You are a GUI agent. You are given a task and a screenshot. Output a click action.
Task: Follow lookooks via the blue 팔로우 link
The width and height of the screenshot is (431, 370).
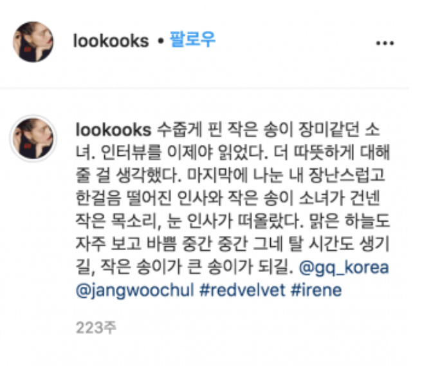pyautogui.click(x=193, y=40)
